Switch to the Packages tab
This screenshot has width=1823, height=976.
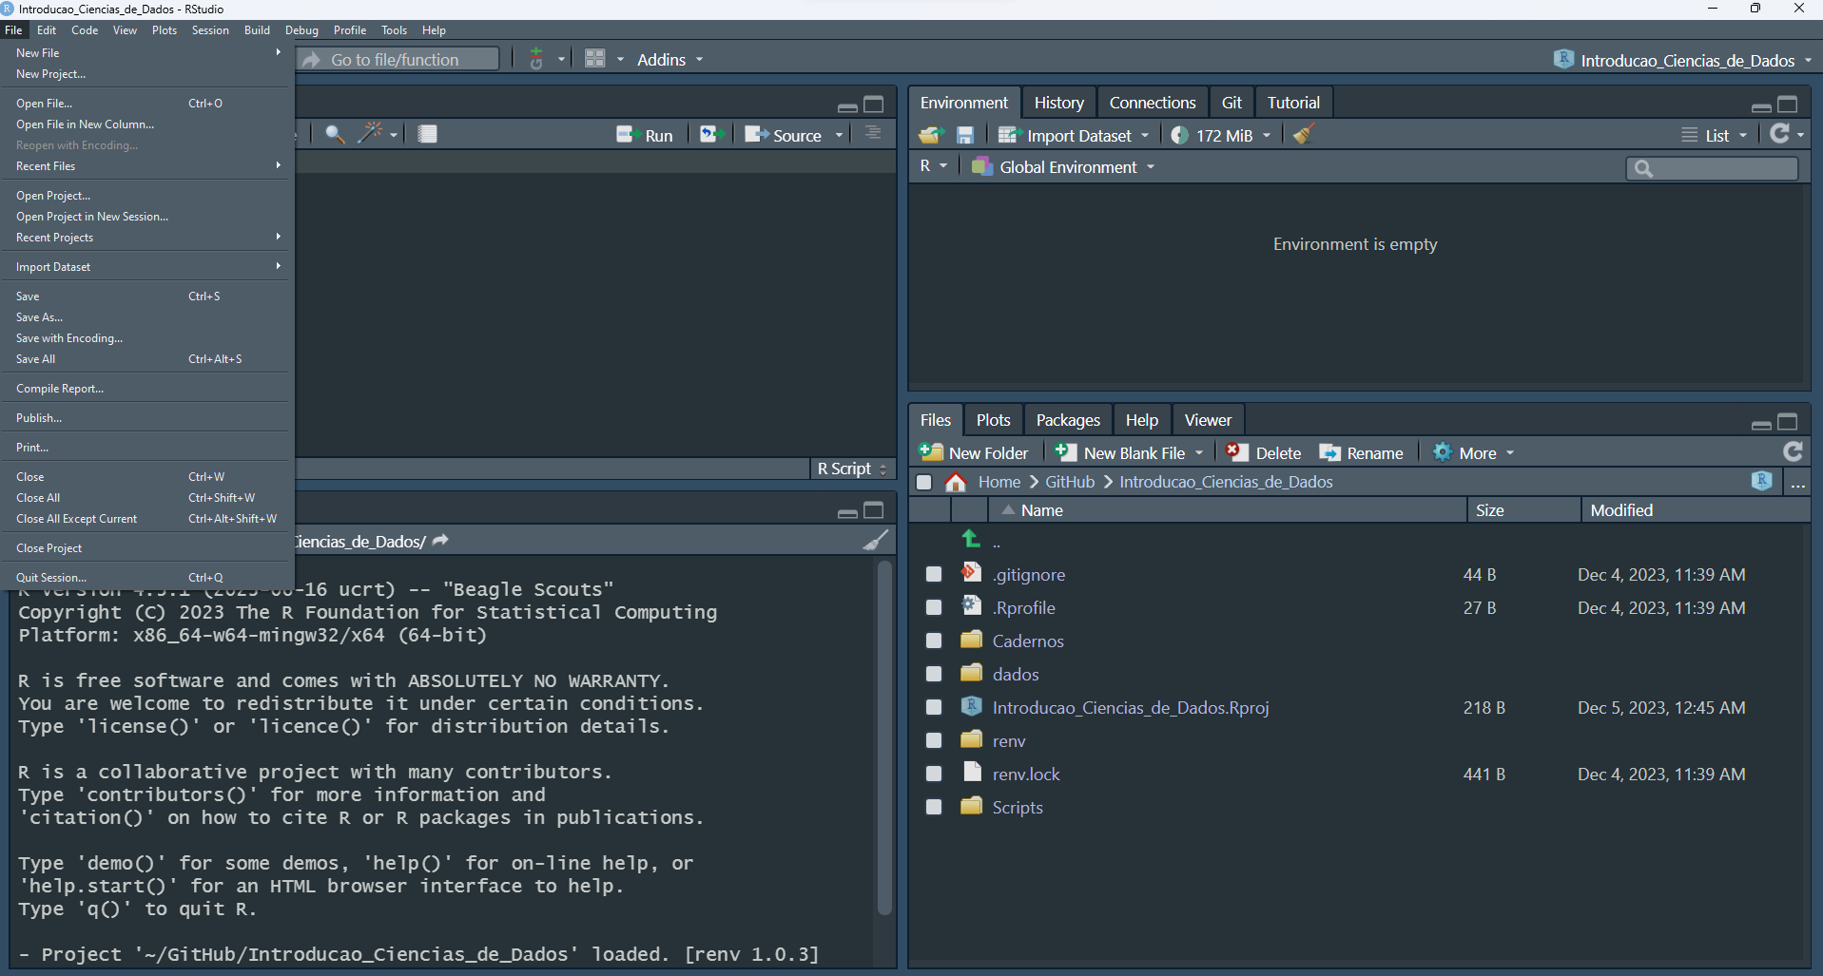pos(1068,420)
